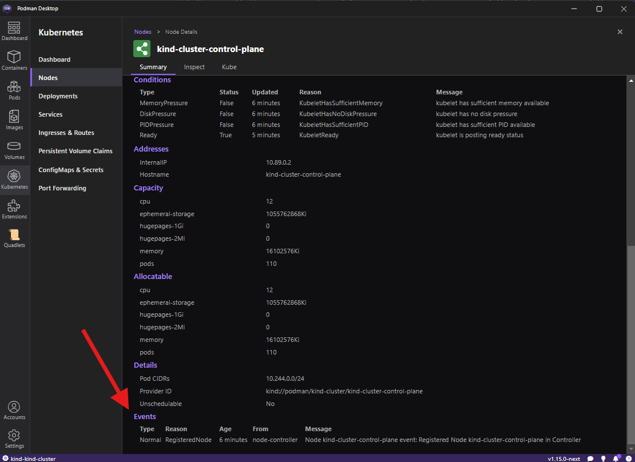Open the Quadlets section
The image size is (635, 462).
(14, 237)
